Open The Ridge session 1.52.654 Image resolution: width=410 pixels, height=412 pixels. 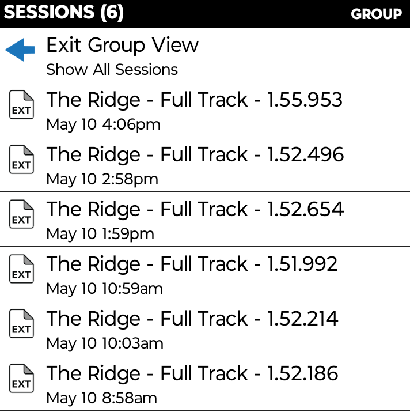click(x=205, y=219)
